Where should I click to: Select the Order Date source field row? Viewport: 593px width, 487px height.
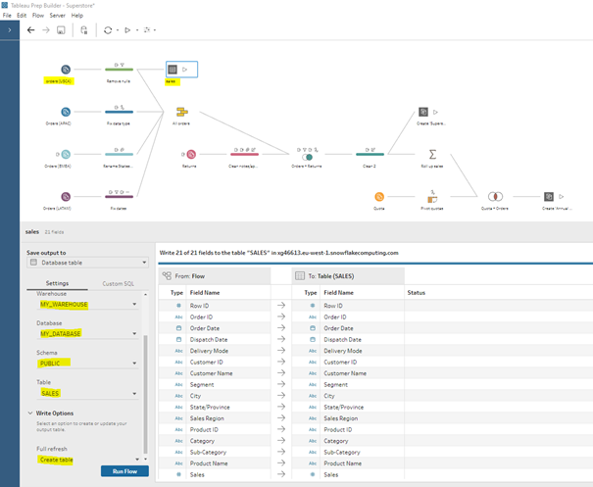pyautogui.click(x=215, y=328)
